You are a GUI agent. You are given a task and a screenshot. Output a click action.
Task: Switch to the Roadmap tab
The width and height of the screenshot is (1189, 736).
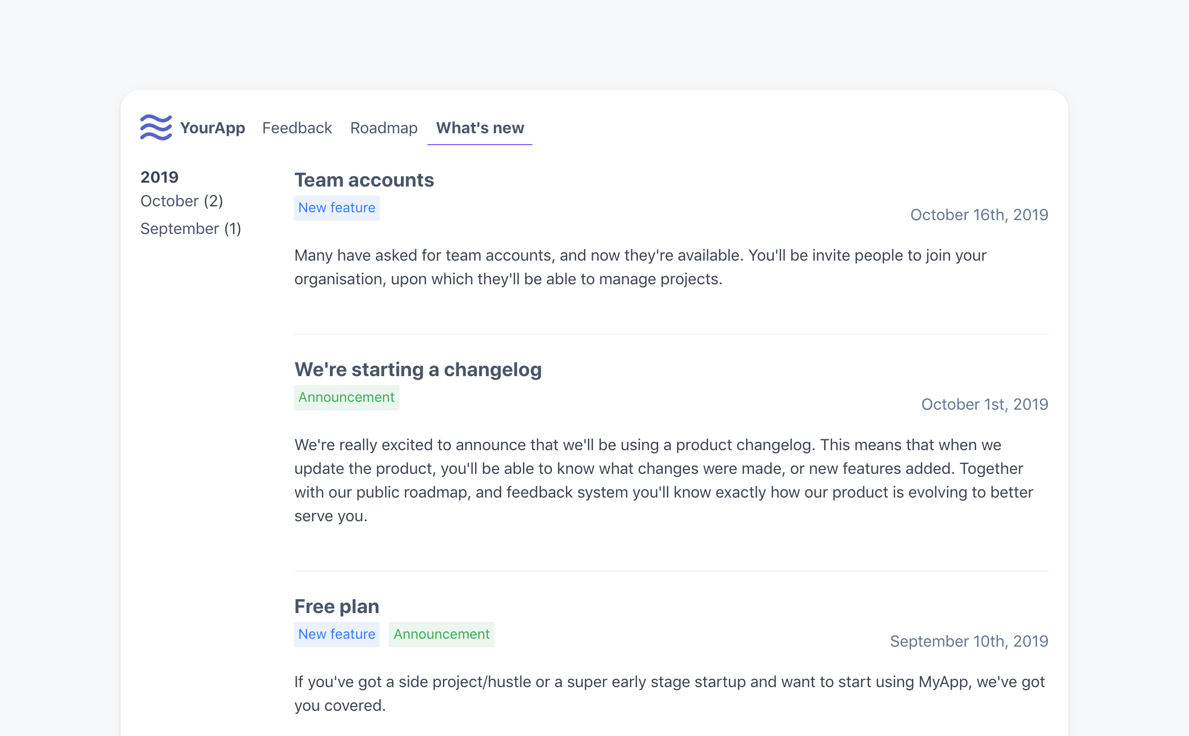(384, 128)
